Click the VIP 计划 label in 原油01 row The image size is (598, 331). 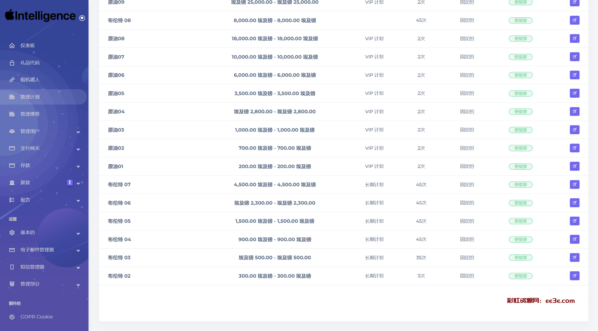[374, 166]
